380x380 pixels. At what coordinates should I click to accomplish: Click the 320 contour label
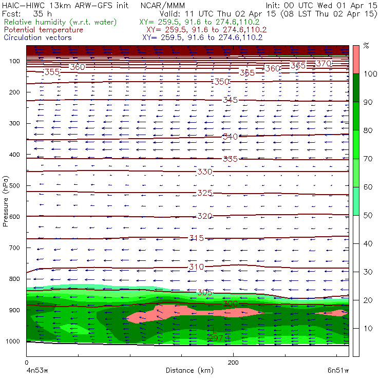click(205, 216)
